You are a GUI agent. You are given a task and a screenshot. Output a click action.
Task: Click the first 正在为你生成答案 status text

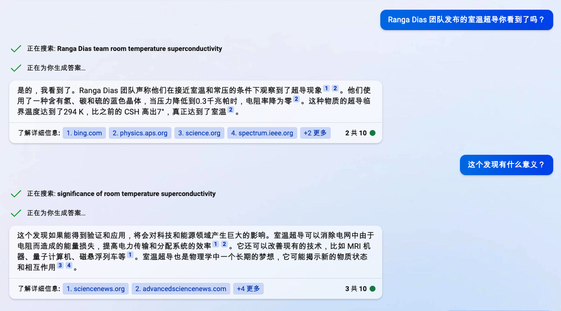point(56,68)
